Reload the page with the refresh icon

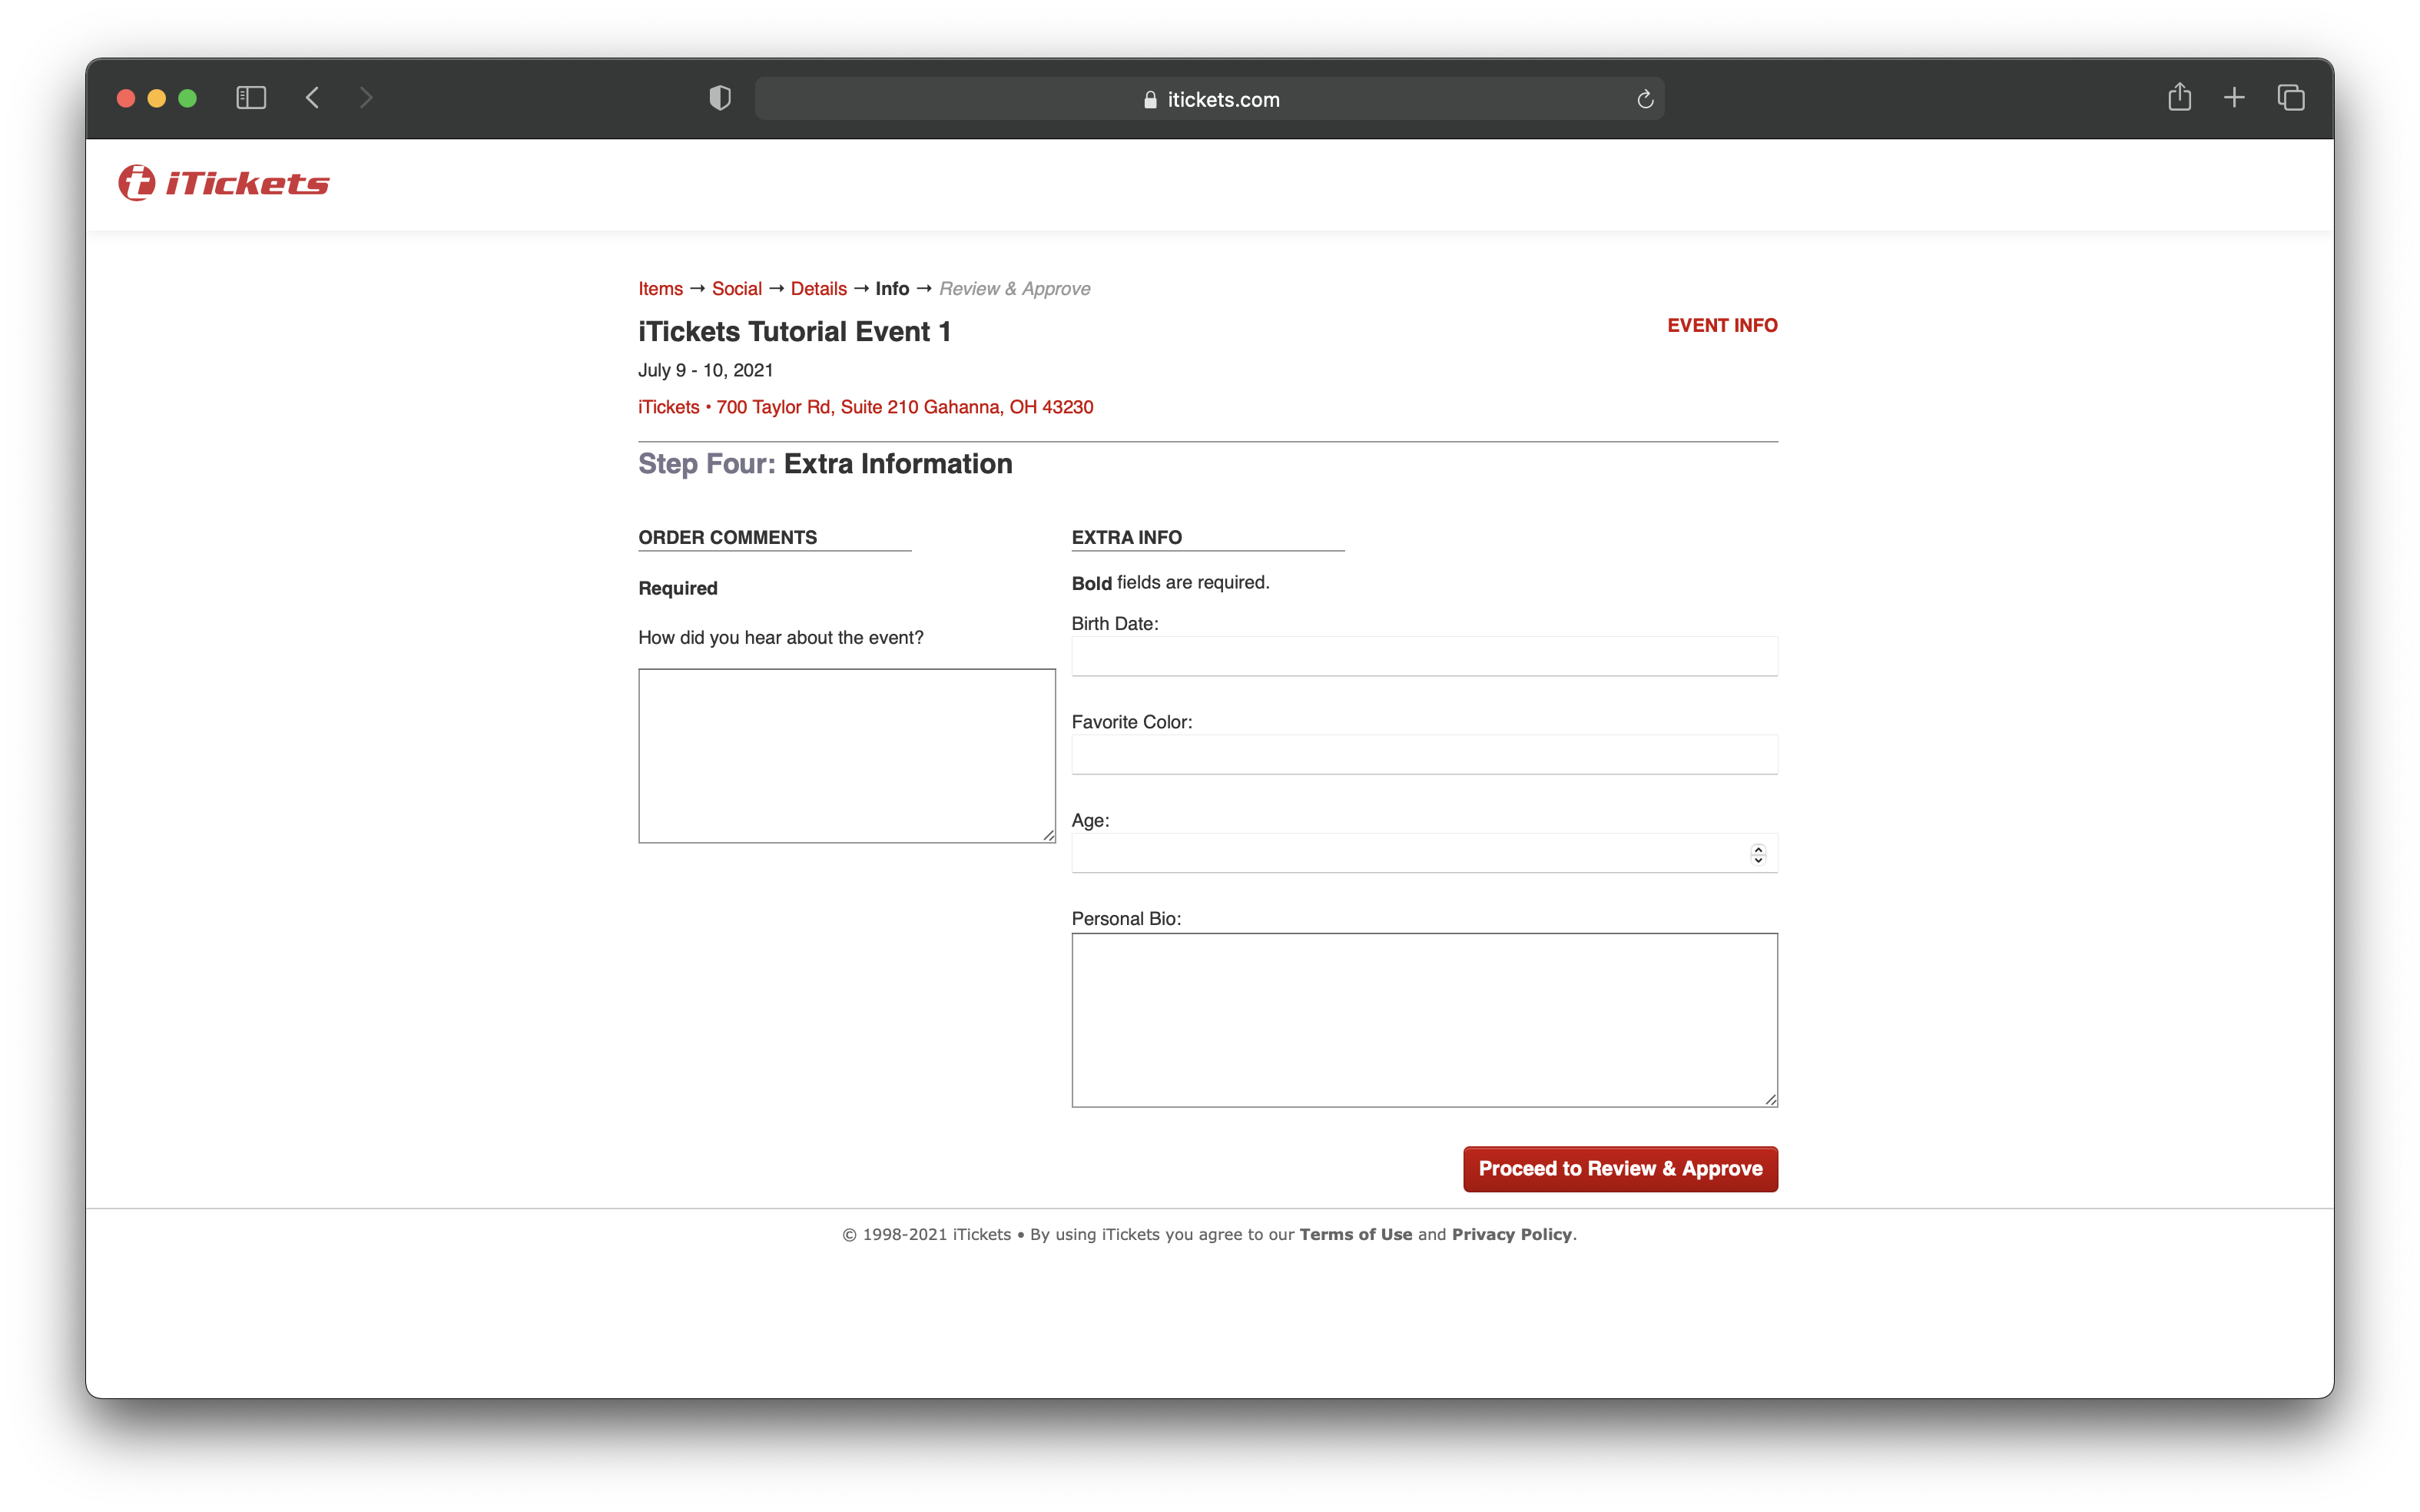pos(1645,99)
